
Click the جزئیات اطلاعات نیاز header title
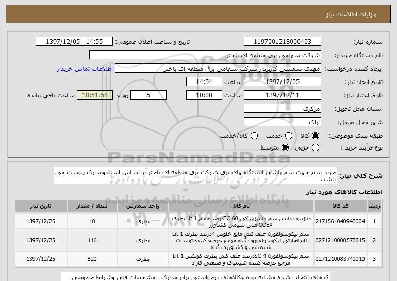coord(351,14)
